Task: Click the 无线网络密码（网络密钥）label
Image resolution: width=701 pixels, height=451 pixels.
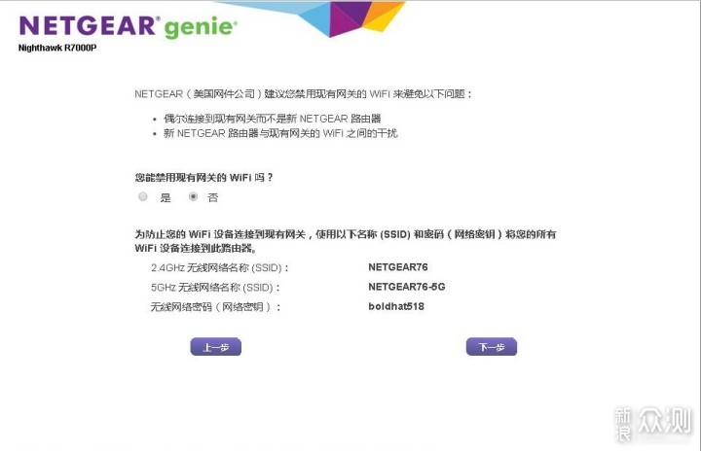Action: tap(215, 307)
